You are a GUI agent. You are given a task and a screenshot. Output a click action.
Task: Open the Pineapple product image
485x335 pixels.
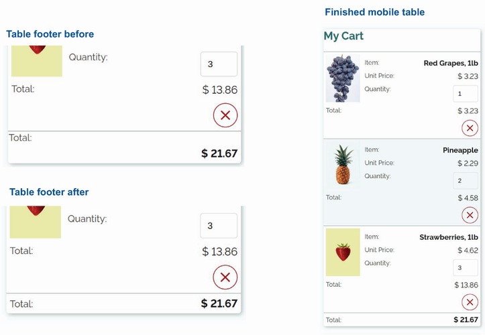click(342, 165)
